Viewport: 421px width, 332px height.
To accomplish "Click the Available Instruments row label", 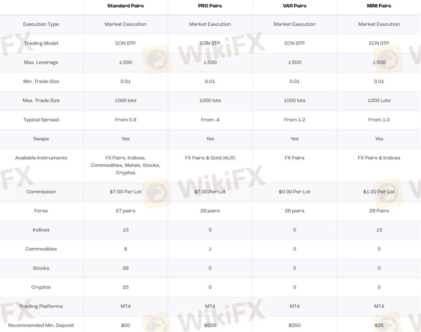I will click(x=41, y=158).
